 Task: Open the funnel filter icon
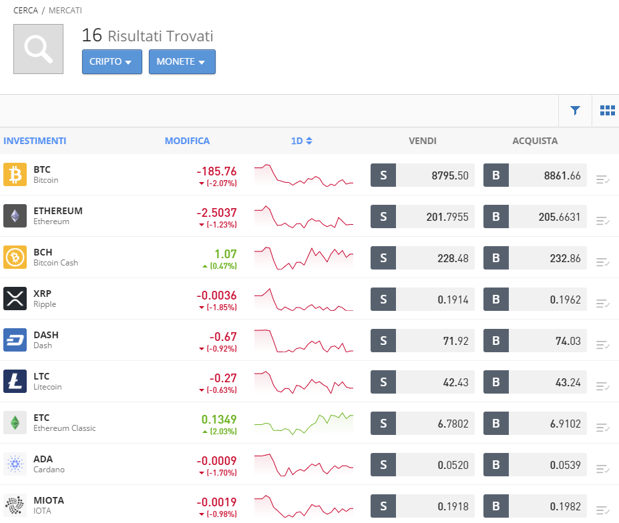tap(575, 111)
